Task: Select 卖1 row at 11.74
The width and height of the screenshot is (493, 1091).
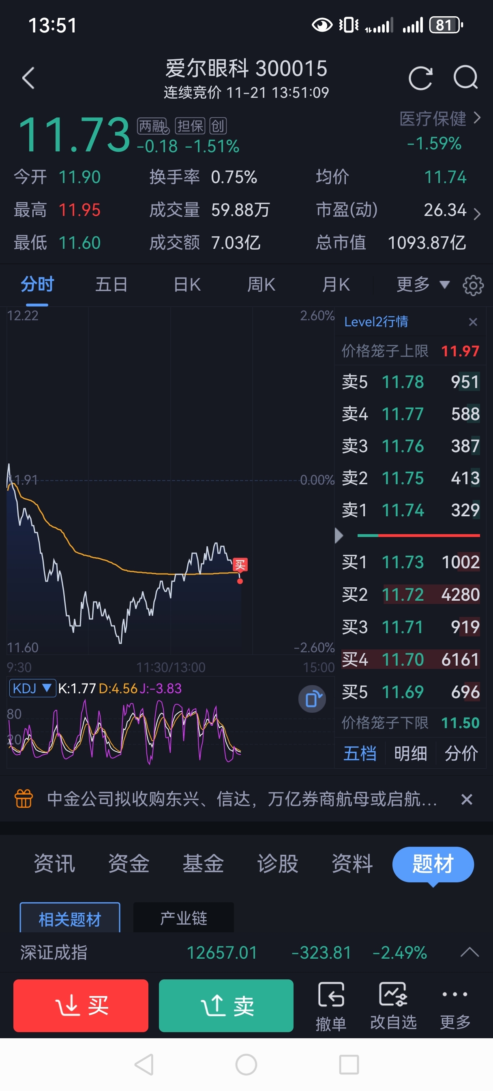Action: click(410, 510)
